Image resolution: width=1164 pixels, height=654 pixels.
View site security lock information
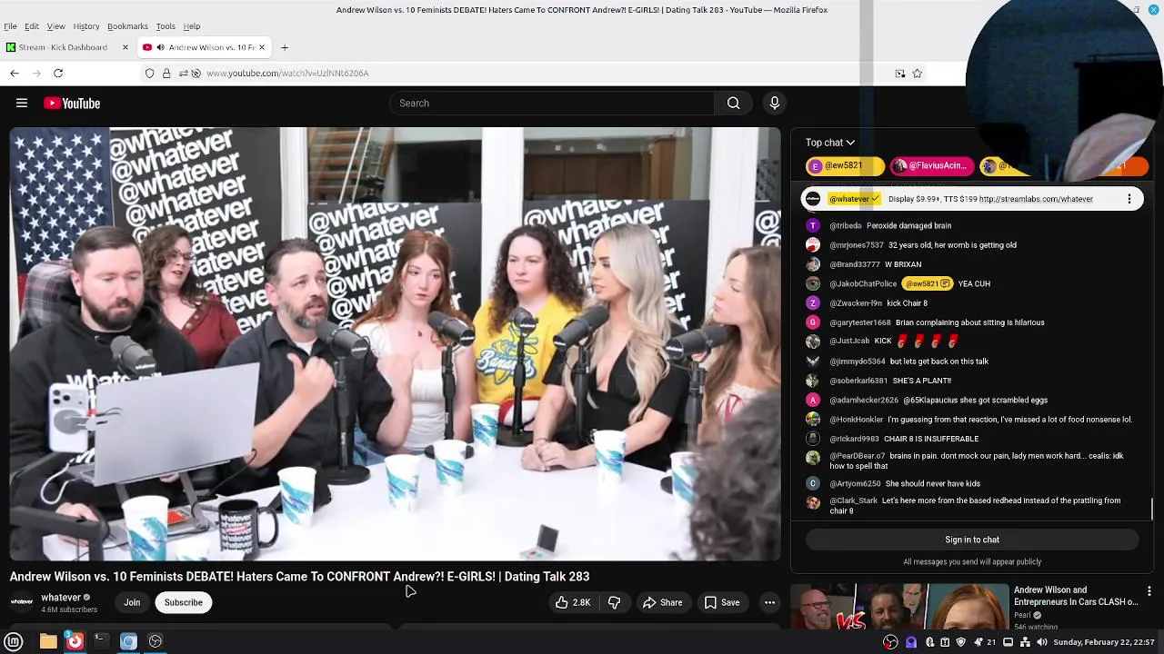(166, 73)
